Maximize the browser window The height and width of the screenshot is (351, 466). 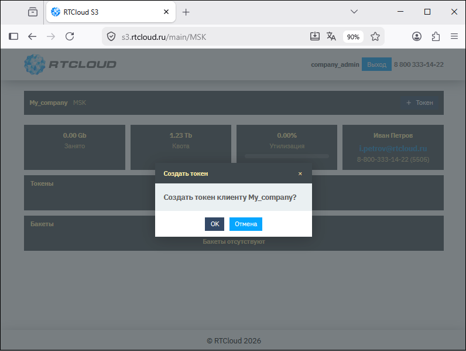(427, 12)
